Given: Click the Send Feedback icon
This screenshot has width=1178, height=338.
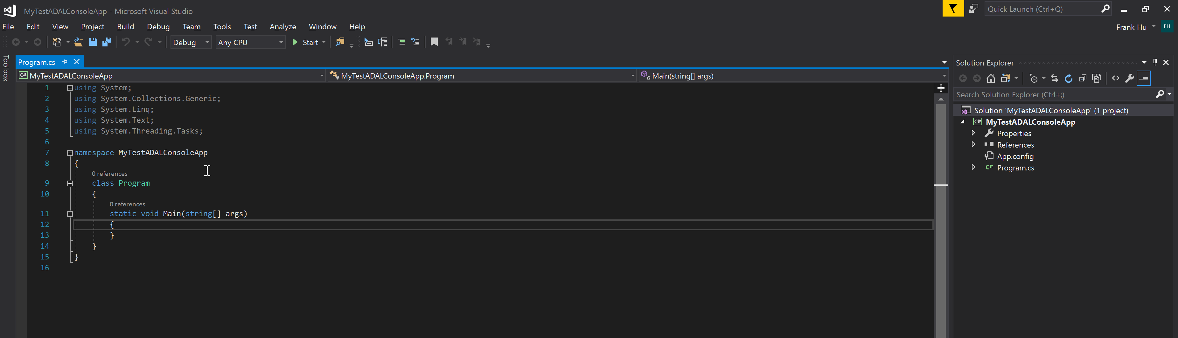Looking at the screenshot, I should coord(974,9).
